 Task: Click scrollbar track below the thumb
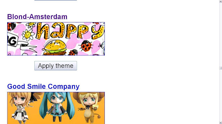[221, 95]
